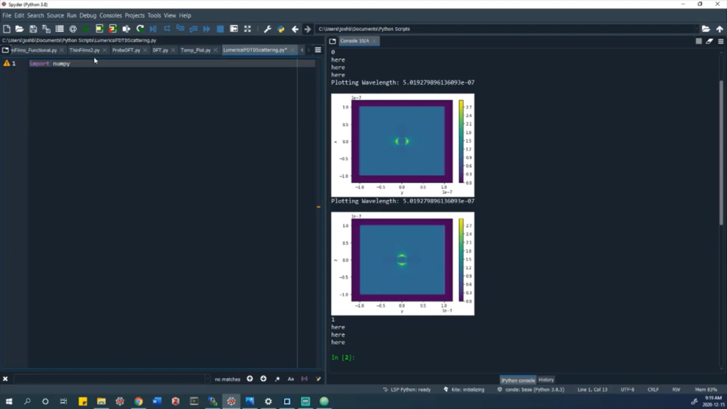This screenshot has width=727, height=409.
Task: Click the debug step-over icon
Action: pos(167,28)
